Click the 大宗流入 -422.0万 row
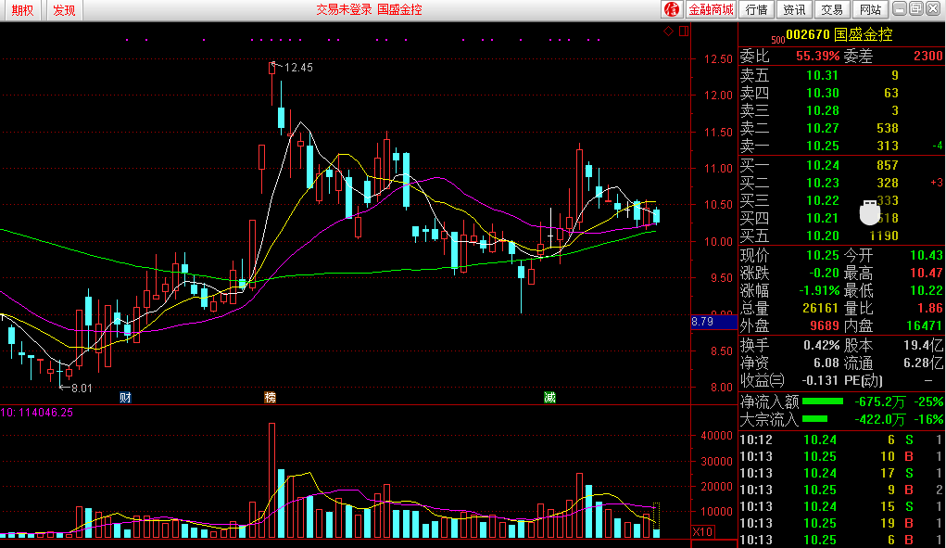Screen dimensions: 946x548 point(841,419)
